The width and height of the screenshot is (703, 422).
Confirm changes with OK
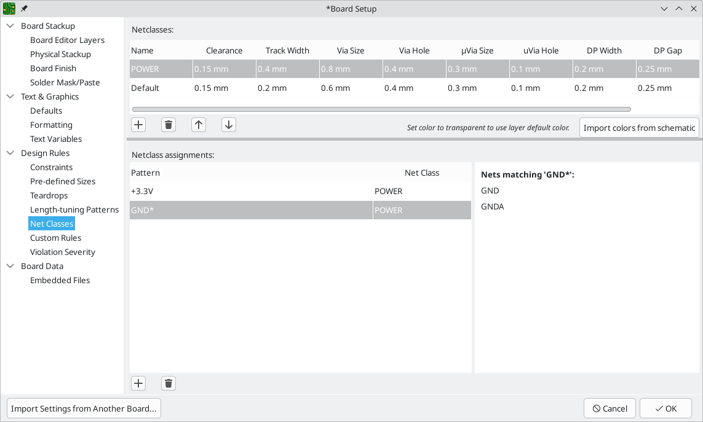(x=665, y=408)
